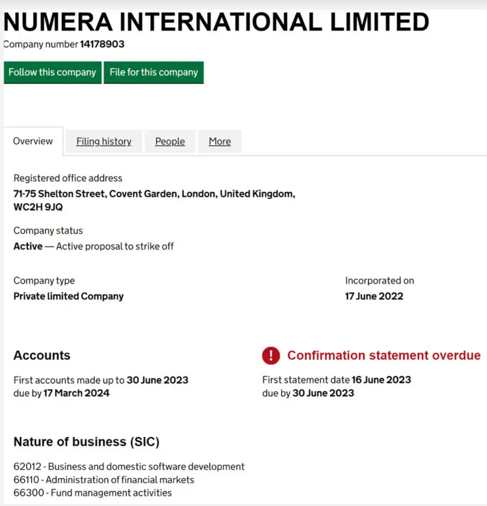Image resolution: width=487 pixels, height=506 pixels.
Task: Select the Confirmation statement overdue notice
Action: pos(383,355)
